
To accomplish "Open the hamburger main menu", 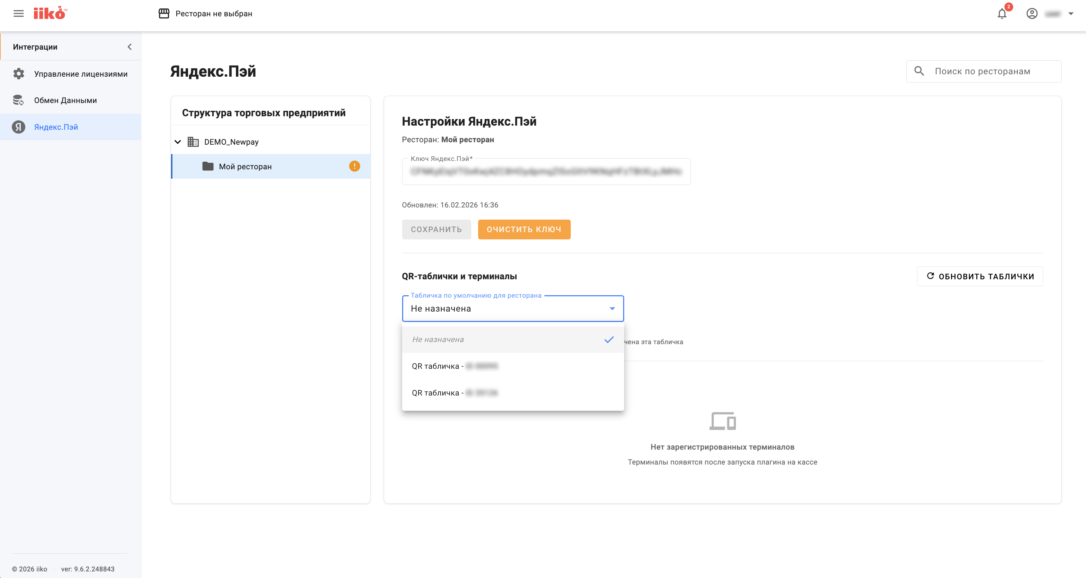I will click(x=18, y=14).
